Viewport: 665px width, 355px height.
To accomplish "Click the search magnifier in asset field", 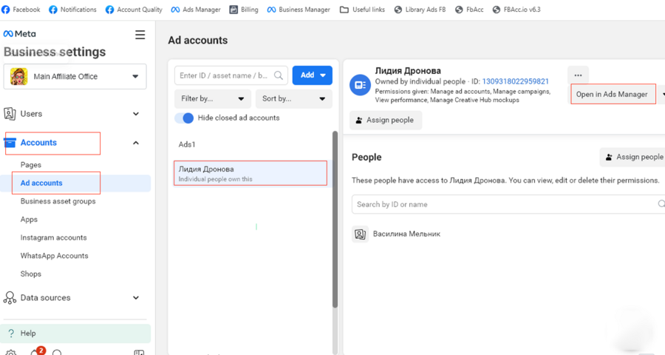I will [279, 75].
